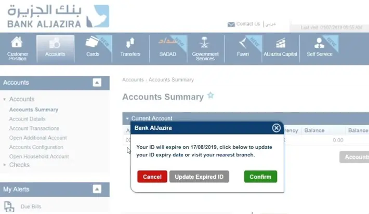The image size is (369, 214).
Task: Click the Accounts tree label in sidebar
Action: click(22, 99)
